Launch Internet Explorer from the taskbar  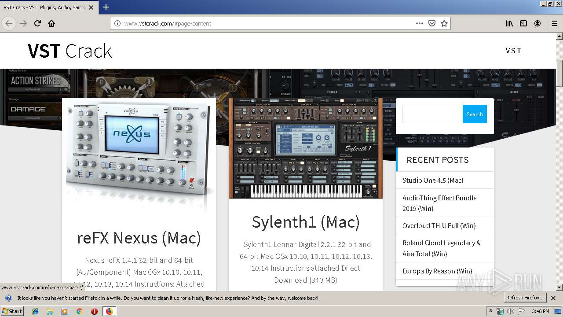[35, 311]
